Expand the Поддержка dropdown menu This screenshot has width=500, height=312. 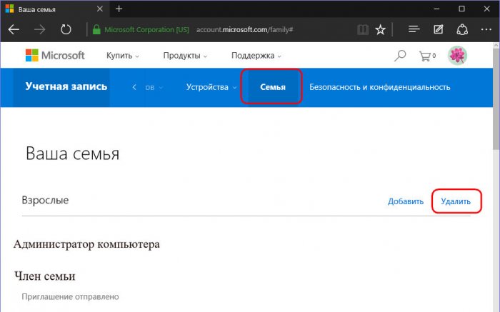(x=256, y=56)
